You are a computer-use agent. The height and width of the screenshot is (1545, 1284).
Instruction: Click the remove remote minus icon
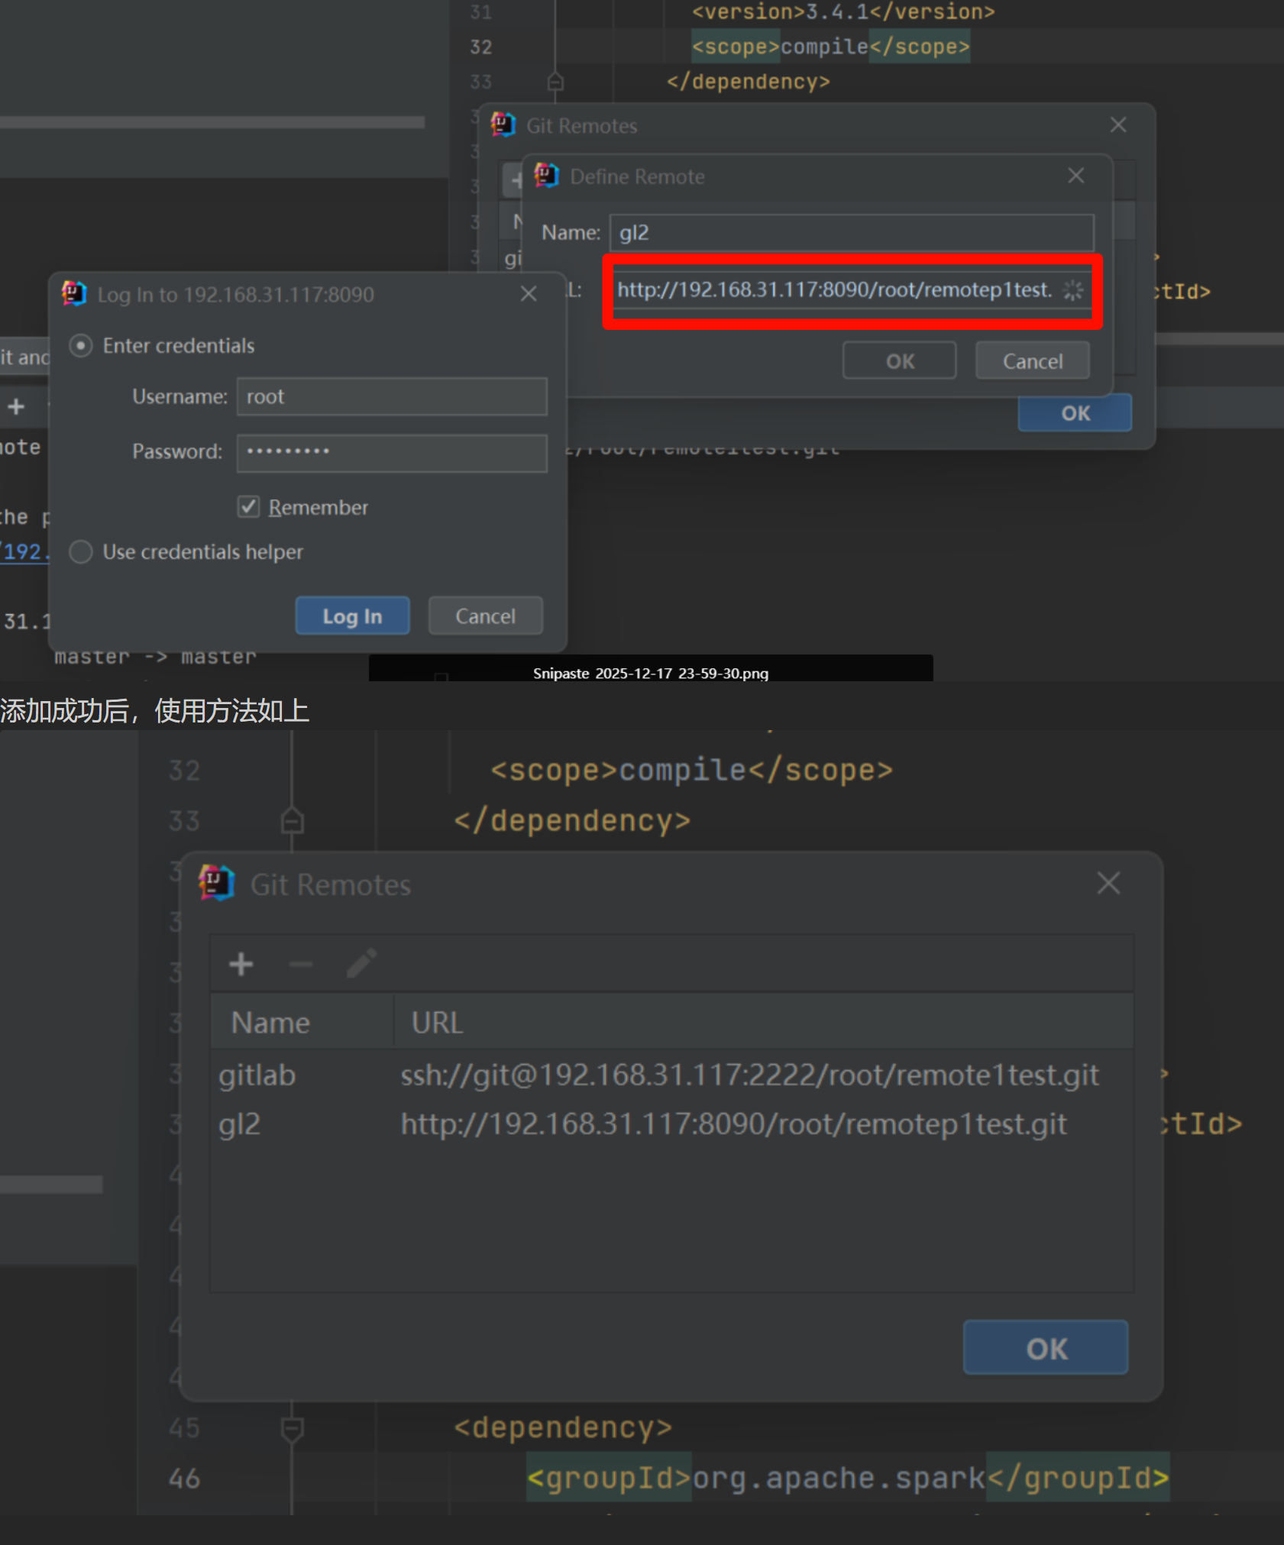point(301,964)
